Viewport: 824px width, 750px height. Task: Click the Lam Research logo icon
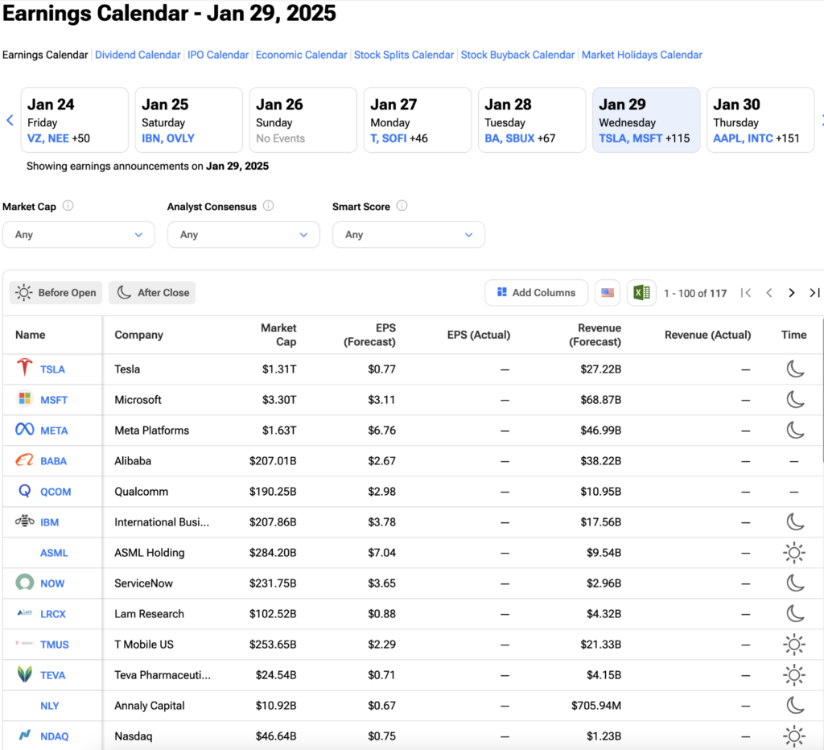(x=25, y=613)
